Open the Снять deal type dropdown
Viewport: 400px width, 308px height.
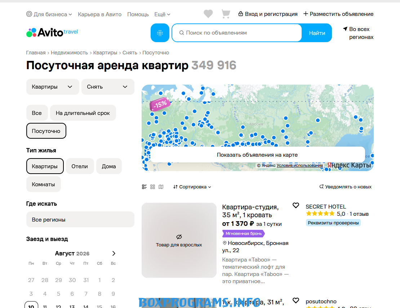(108, 87)
